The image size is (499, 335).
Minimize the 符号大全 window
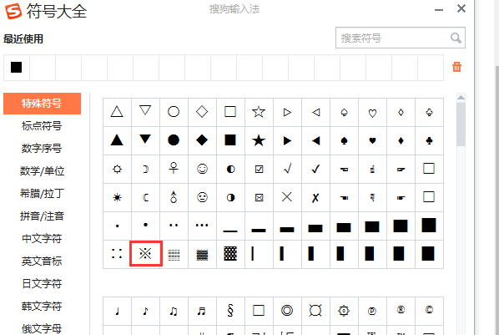439,10
